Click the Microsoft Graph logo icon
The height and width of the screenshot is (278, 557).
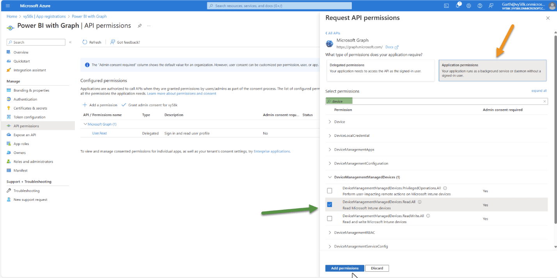(x=330, y=43)
